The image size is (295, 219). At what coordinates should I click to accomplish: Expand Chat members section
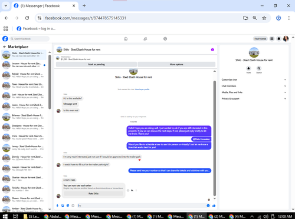point(254,86)
